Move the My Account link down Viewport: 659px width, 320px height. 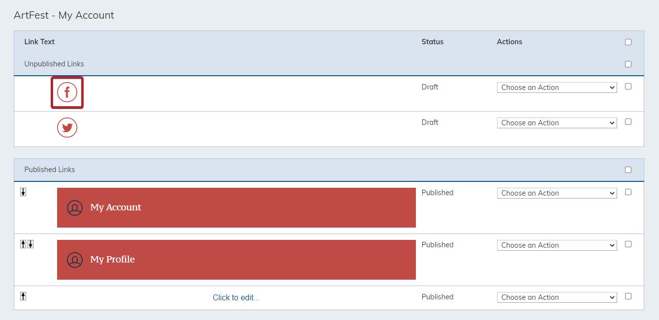click(x=23, y=192)
